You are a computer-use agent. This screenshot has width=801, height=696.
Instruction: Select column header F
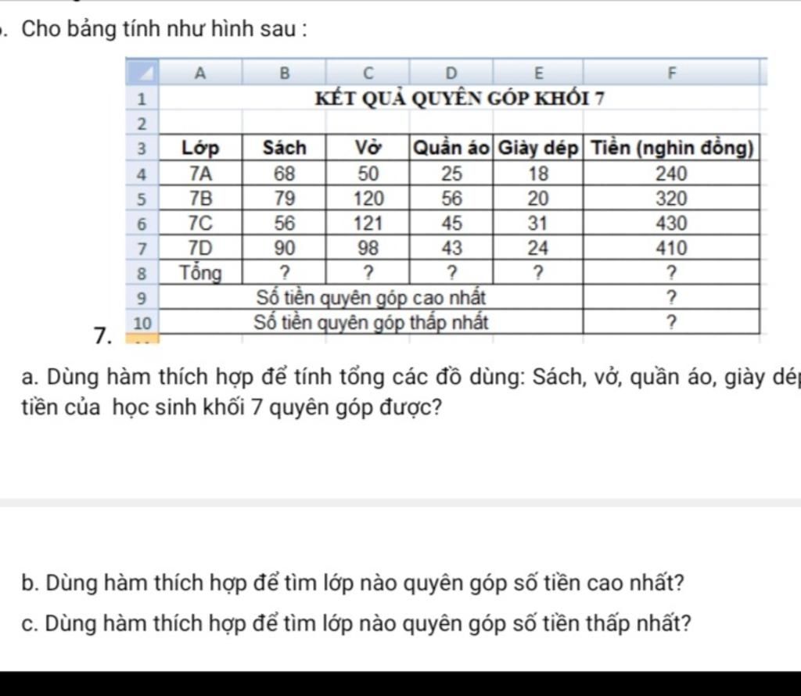tap(671, 72)
